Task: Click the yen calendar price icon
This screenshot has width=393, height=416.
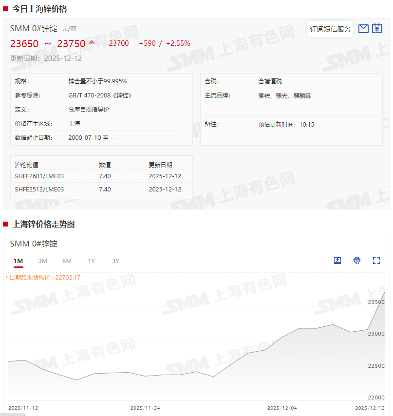Action: click(377, 28)
